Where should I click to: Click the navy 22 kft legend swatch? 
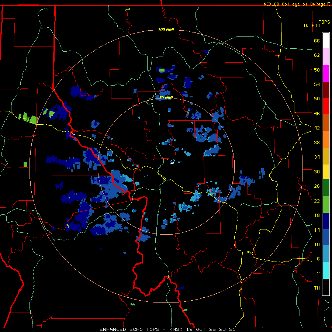[x=326, y=221]
